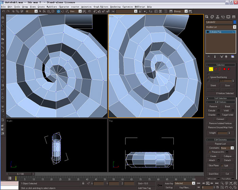Click the Zoom magnifier viewport control
The image size is (238, 190).
coord(222,183)
